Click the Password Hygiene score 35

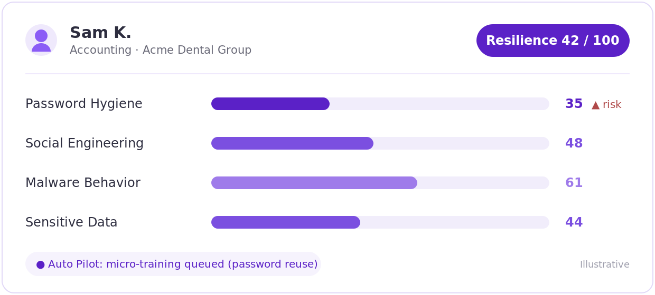574,104
